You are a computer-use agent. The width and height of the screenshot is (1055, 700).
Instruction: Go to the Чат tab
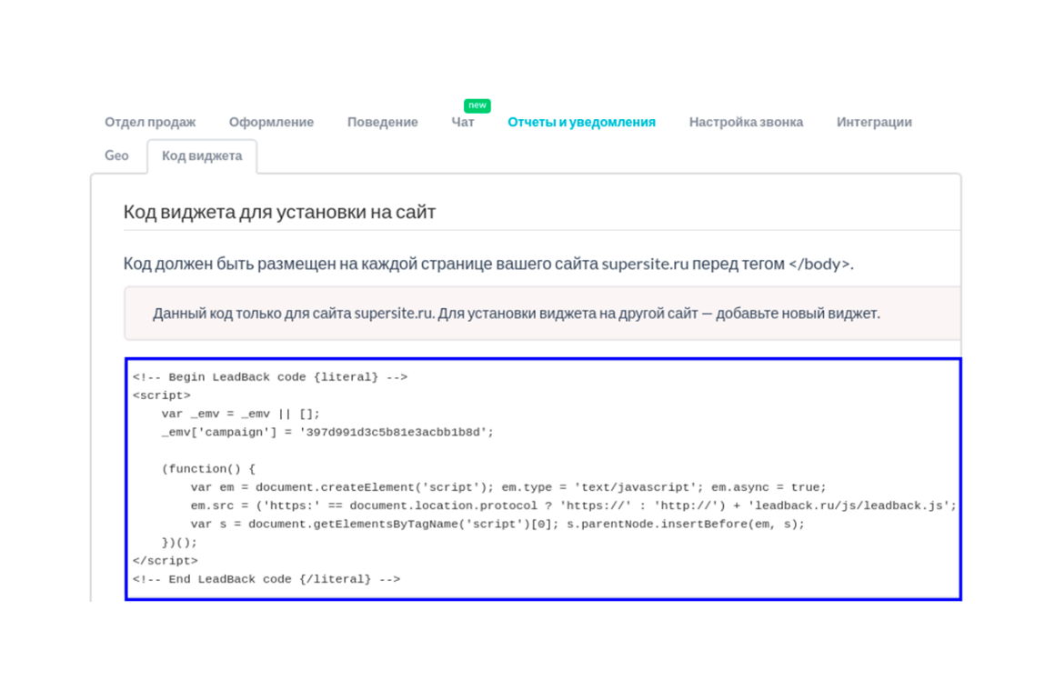pyautogui.click(x=463, y=122)
